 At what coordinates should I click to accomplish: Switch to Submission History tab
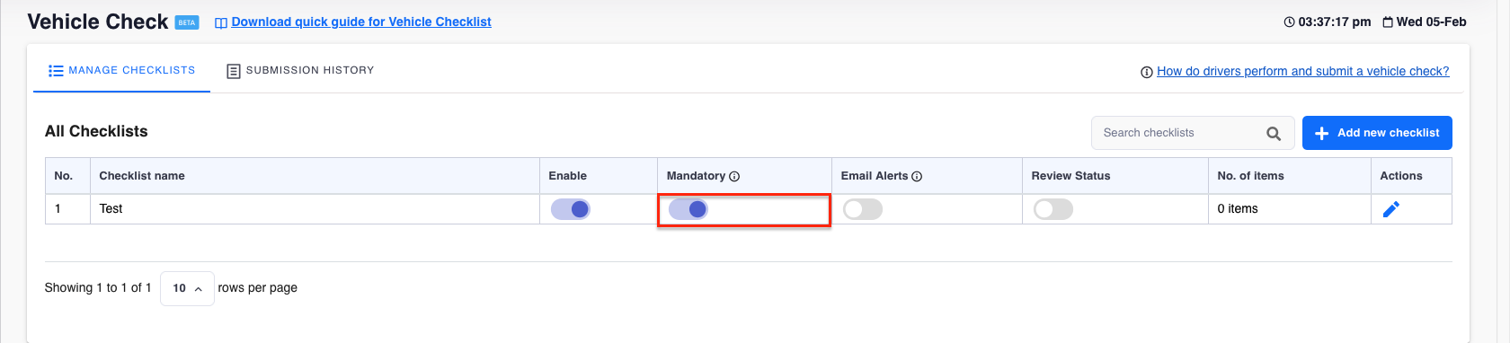300,70
